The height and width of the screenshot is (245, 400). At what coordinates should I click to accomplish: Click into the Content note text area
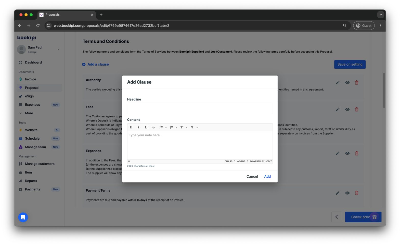pyautogui.click(x=200, y=145)
